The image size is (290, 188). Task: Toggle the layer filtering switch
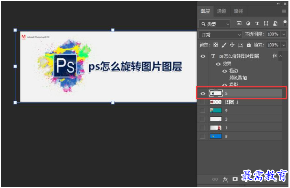click(x=285, y=23)
